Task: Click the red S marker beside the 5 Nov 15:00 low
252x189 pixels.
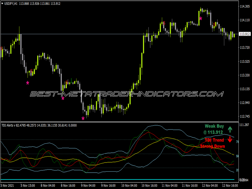Action: tap(31, 71)
